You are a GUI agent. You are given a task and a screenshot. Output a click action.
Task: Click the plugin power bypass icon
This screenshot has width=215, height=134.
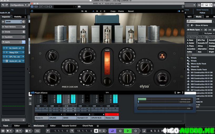(32, 11)
